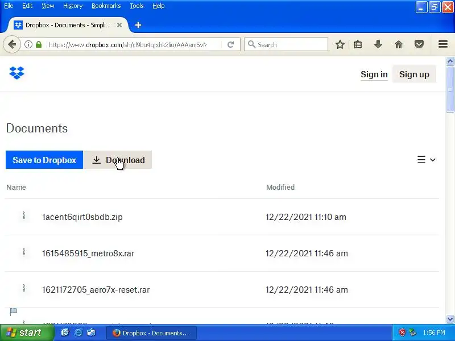Image resolution: width=455 pixels, height=341 pixels.
Task: Open site information icon in the address bar
Action: click(28, 45)
